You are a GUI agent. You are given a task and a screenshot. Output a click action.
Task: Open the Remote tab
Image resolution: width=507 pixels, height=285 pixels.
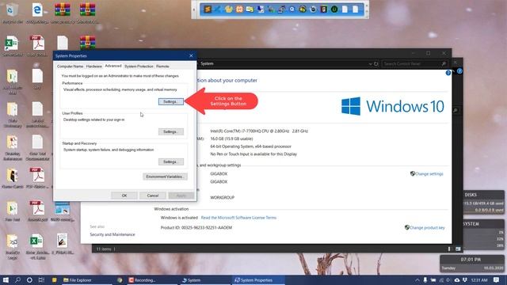pyautogui.click(x=162, y=66)
